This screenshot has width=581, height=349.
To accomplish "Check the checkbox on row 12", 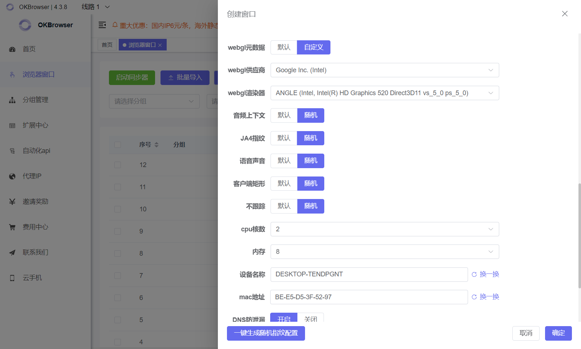I will click(117, 165).
